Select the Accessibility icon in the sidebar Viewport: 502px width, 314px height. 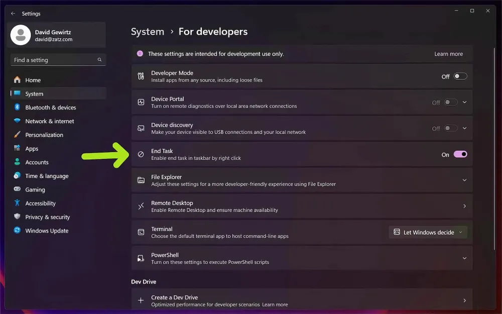coord(17,203)
